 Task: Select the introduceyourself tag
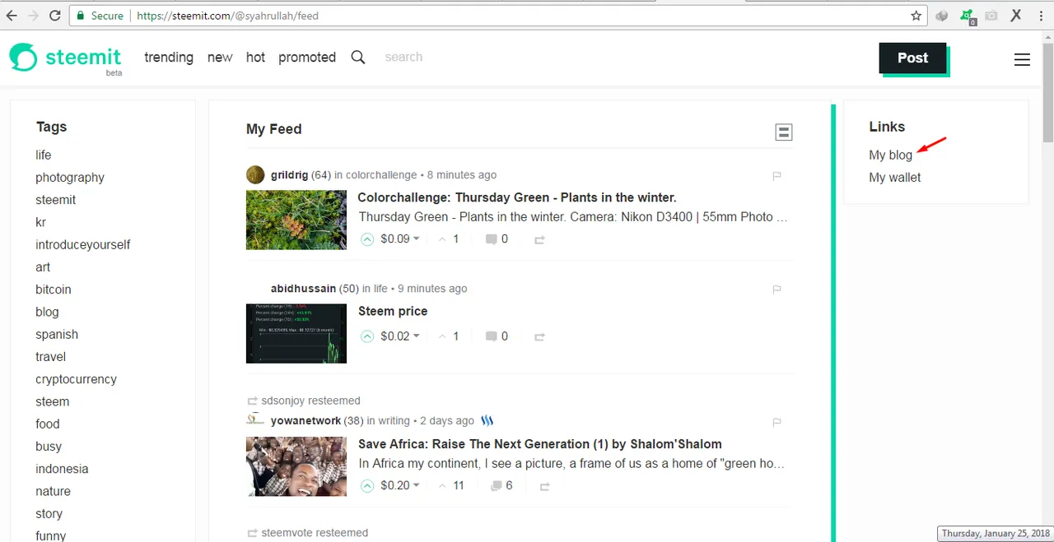(x=82, y=245)
